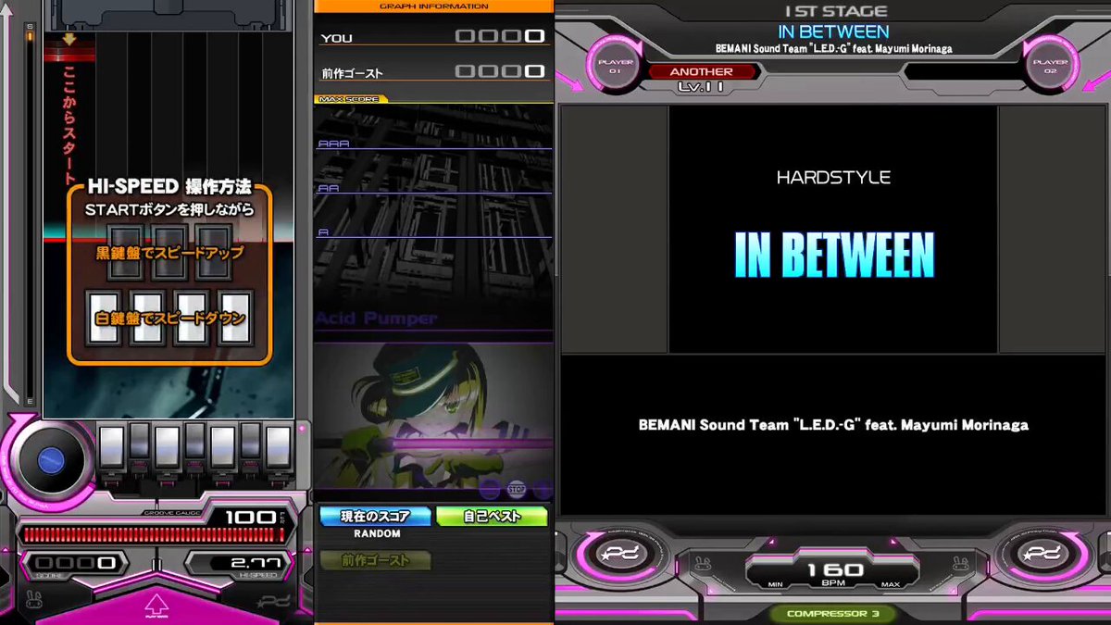Click the large blue IN BETWEEN title
Screen dimensions: 1111x625
(834, 256)
